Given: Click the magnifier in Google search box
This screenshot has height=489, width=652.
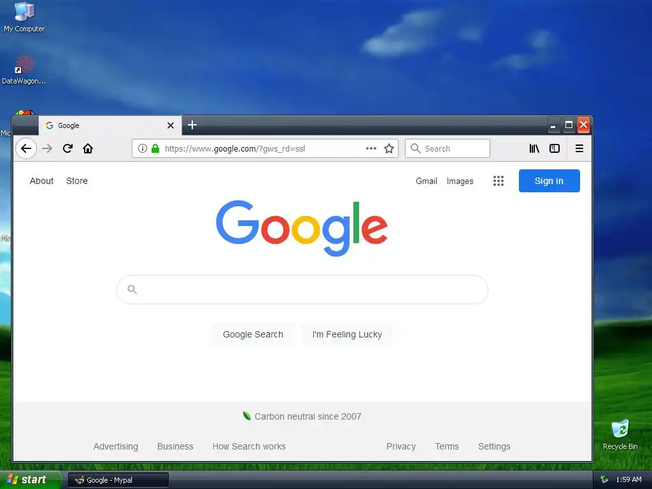Looking at the screenshot, I should [132, 290].
